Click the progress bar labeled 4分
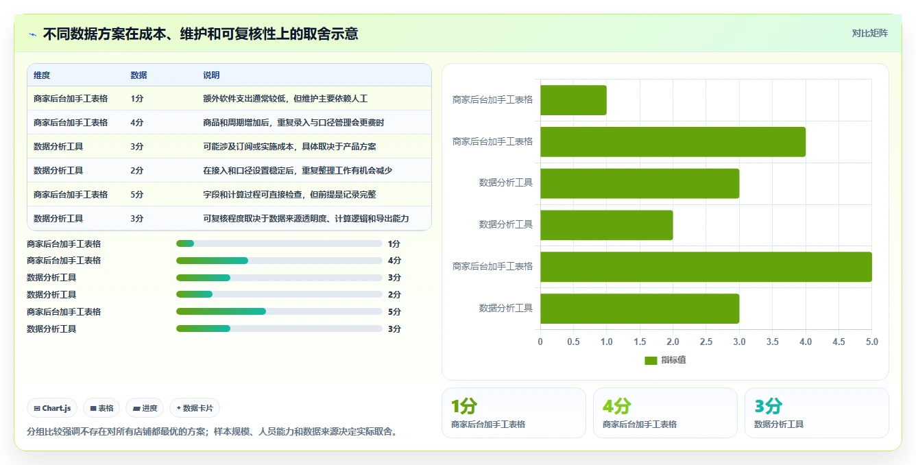 [279, 261]
